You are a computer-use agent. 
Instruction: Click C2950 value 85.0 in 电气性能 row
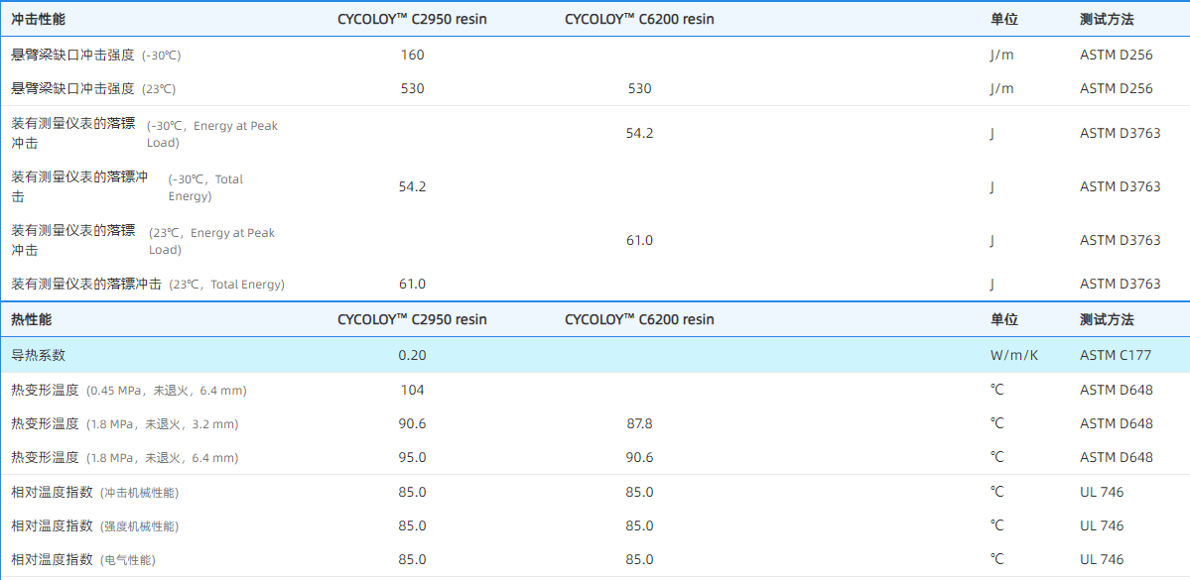(412, 560)
